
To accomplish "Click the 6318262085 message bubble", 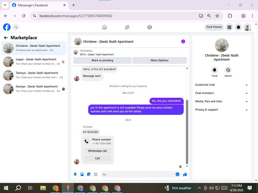I will pos(90,132).
